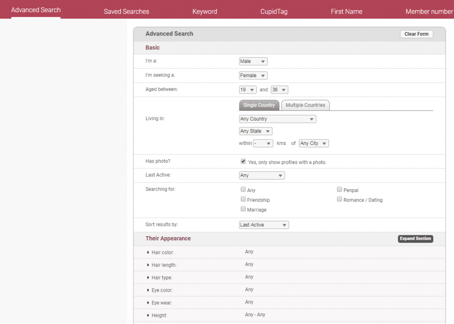The width and height of the screenshot is (454, 324).
Task: Expand the Eye wear row arrow
Action: [x=148, y=303]
